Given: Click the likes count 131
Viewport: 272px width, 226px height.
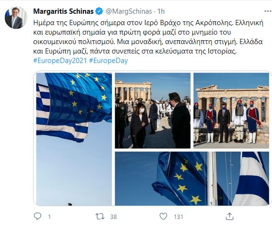Looking at the screenshot, I should pyautogui.click(x=178, y=217).
